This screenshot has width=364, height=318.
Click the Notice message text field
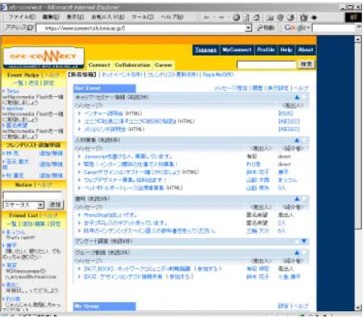click(32, 195)
